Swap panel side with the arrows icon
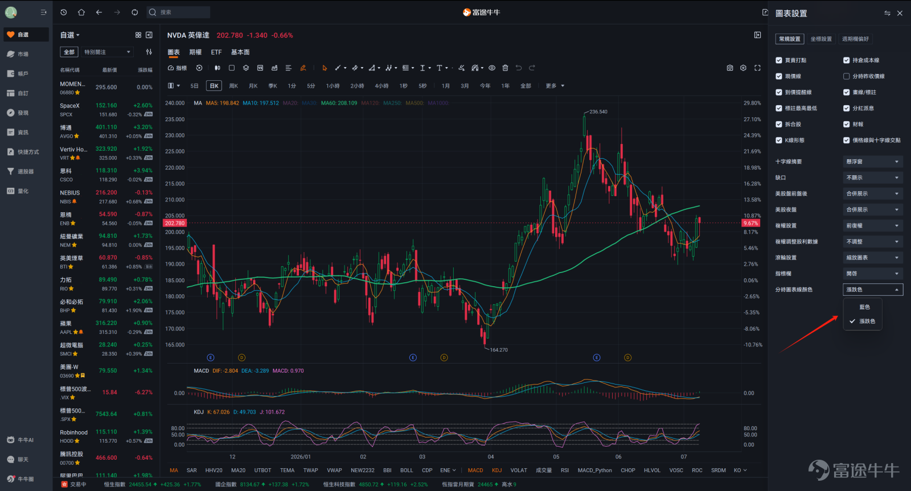The image size is (911, 491). 887,13
